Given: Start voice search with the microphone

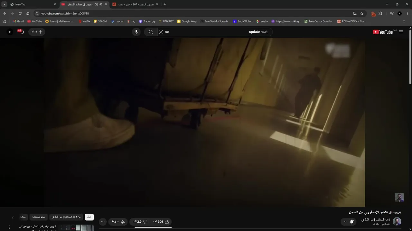Looking at the screenshot, I should [136, 32].
